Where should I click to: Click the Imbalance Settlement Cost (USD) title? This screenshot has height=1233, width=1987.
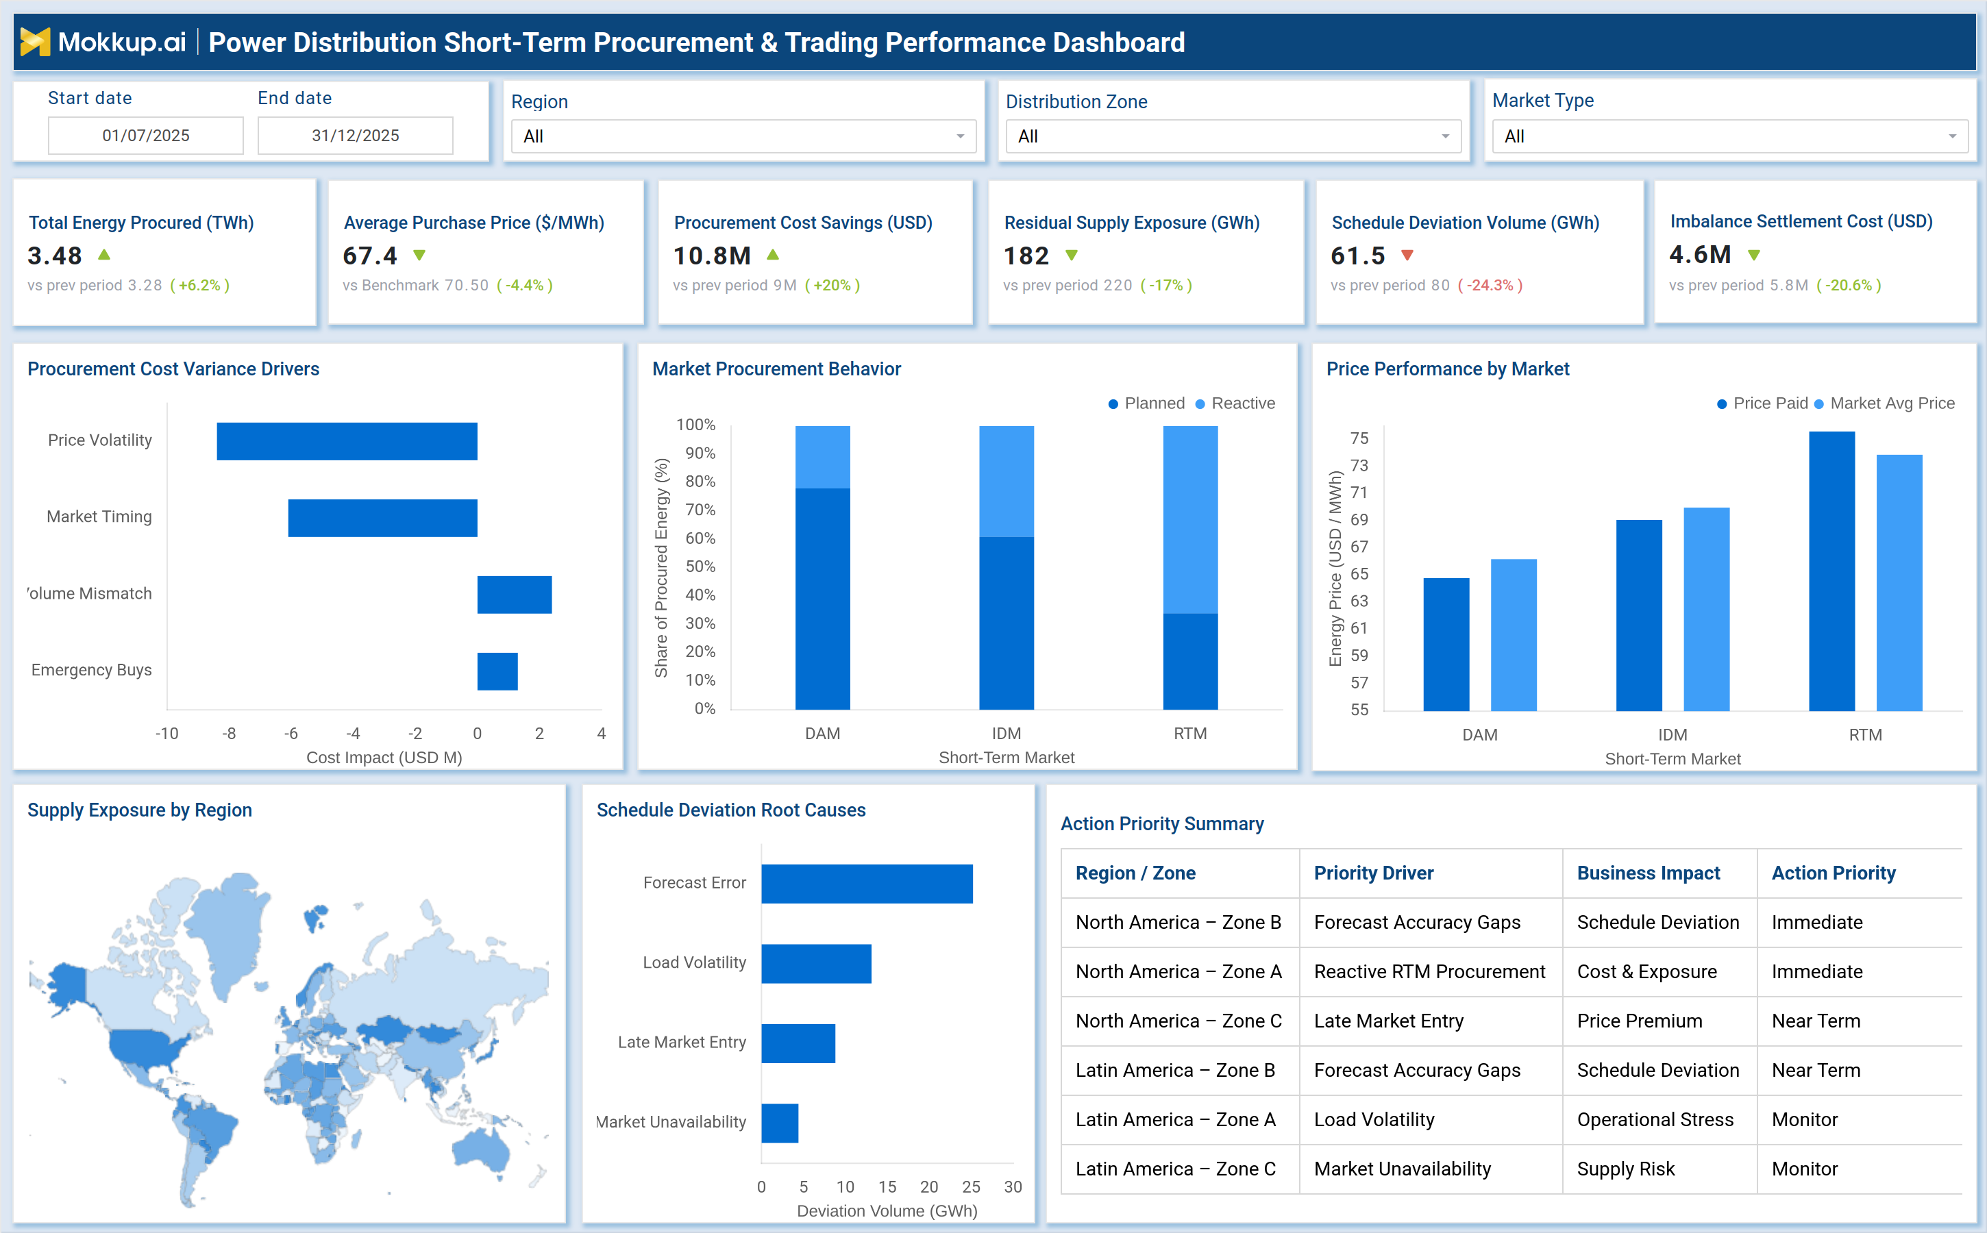coord(1801,221)
